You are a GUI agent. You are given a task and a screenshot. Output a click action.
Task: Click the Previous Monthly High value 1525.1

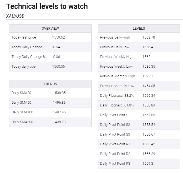(x=148, y=76)
